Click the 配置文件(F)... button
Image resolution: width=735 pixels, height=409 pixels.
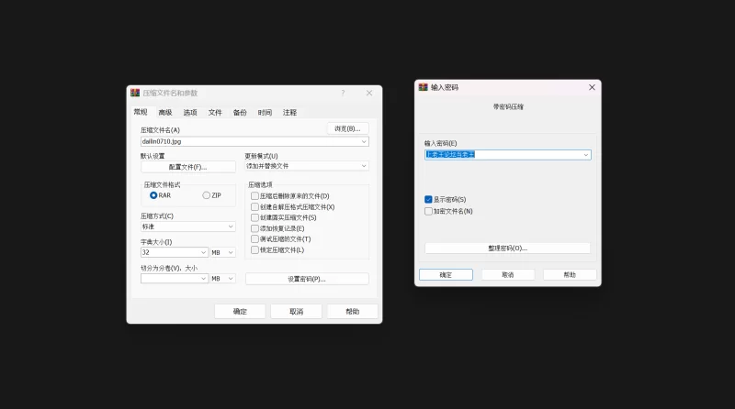[188, 167]
